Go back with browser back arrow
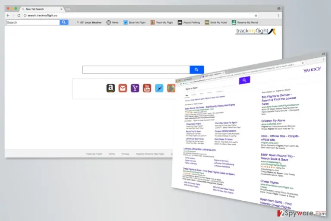Screen dimensions: 331x221 [8, 16]
